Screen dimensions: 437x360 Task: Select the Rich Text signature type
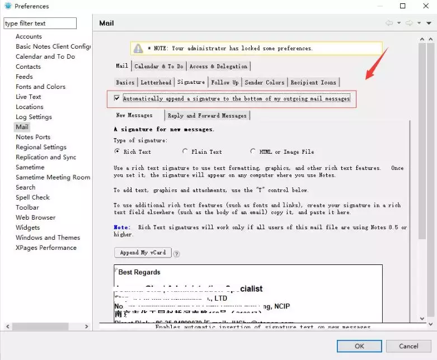coord(117,151)
